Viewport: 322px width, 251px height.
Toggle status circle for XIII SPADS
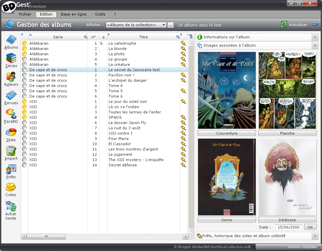[24, 117]
